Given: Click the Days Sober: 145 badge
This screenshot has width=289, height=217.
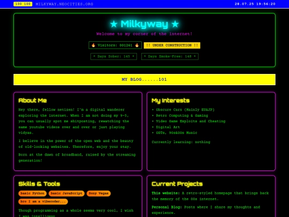Looking at the screenshot, I should click(x=113, y=56).
